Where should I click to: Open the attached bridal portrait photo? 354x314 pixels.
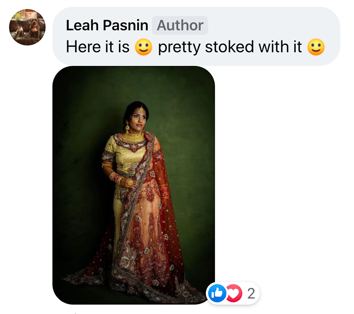pyautogui.click(x=134, y=185)
